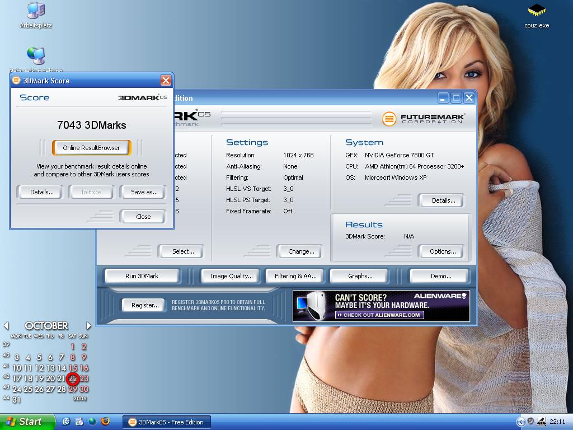Click Run 3DMark
This screenshot has height=430, width=573.
[142, 276]
